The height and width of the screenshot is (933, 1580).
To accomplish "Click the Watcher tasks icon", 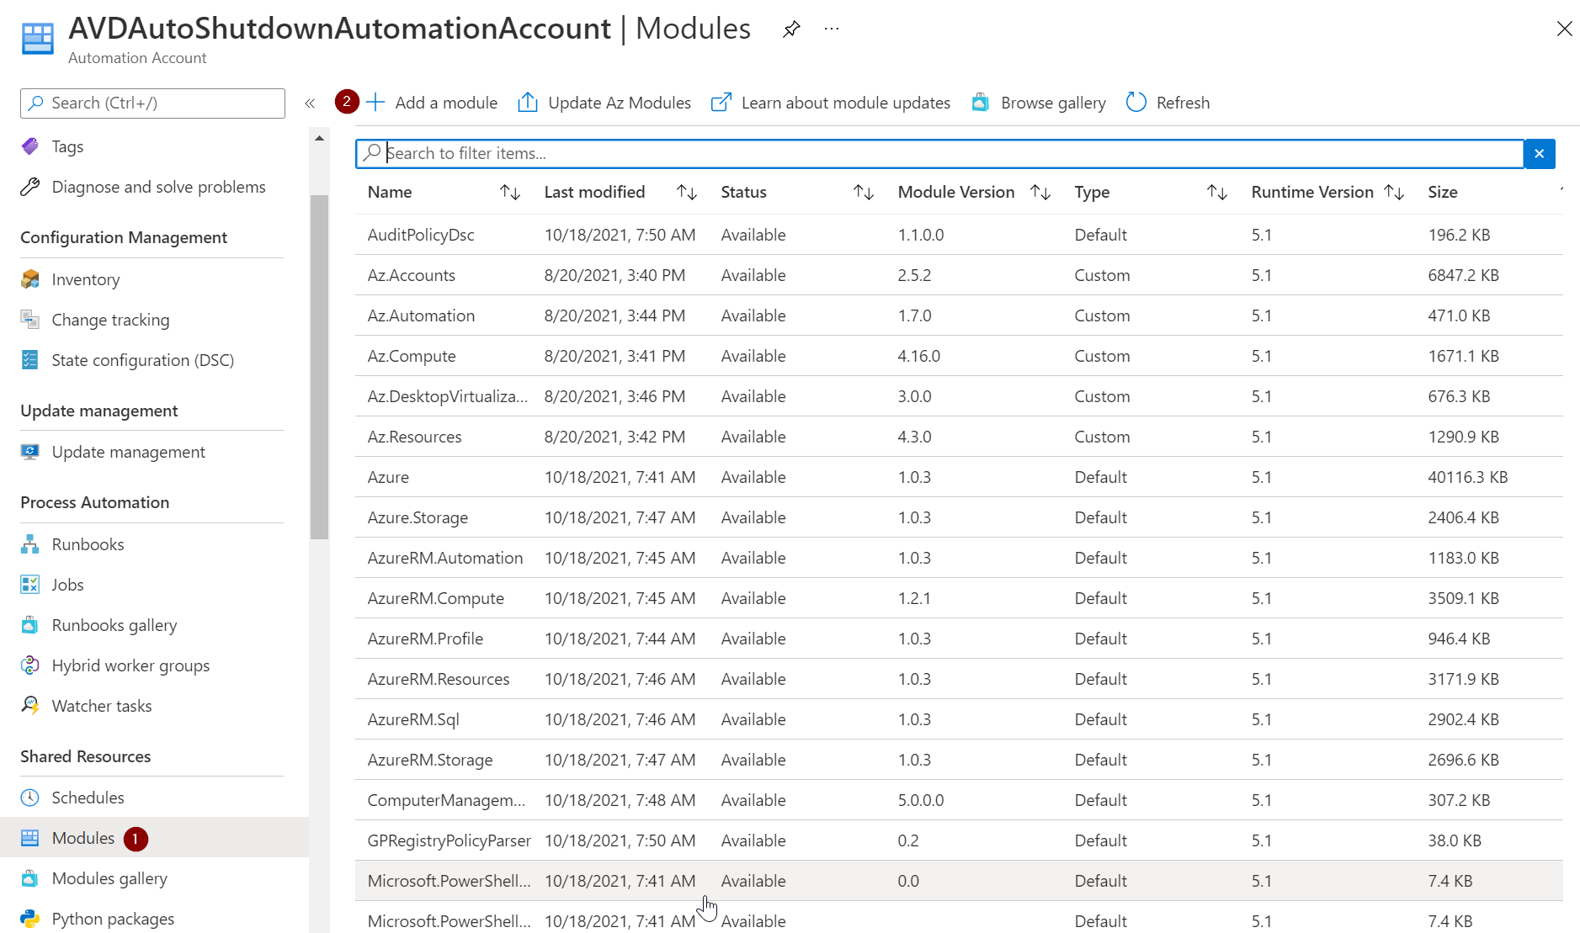I will click(x=30, y=706).
